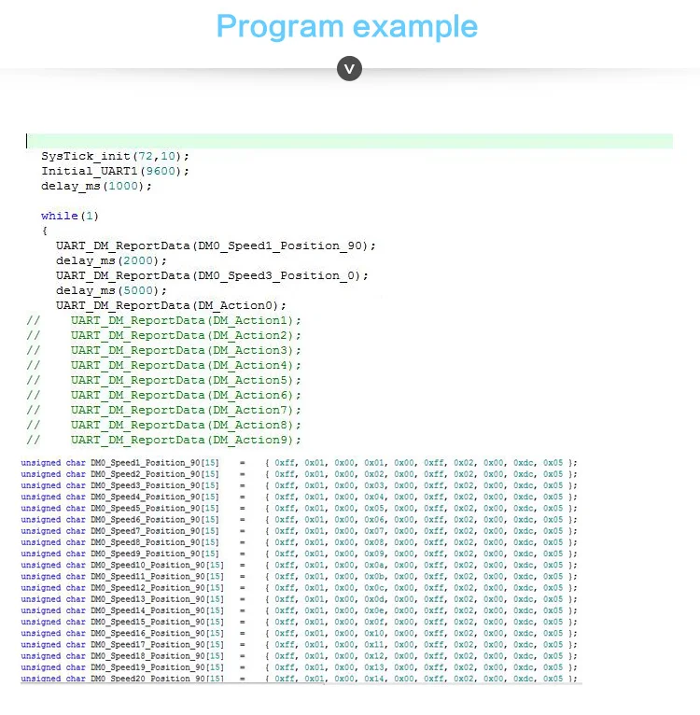Click the DM0_Speed8_Position_90[15] array declaration
The height and width of the screenshot is (715, 700).
tap(300, 542)
